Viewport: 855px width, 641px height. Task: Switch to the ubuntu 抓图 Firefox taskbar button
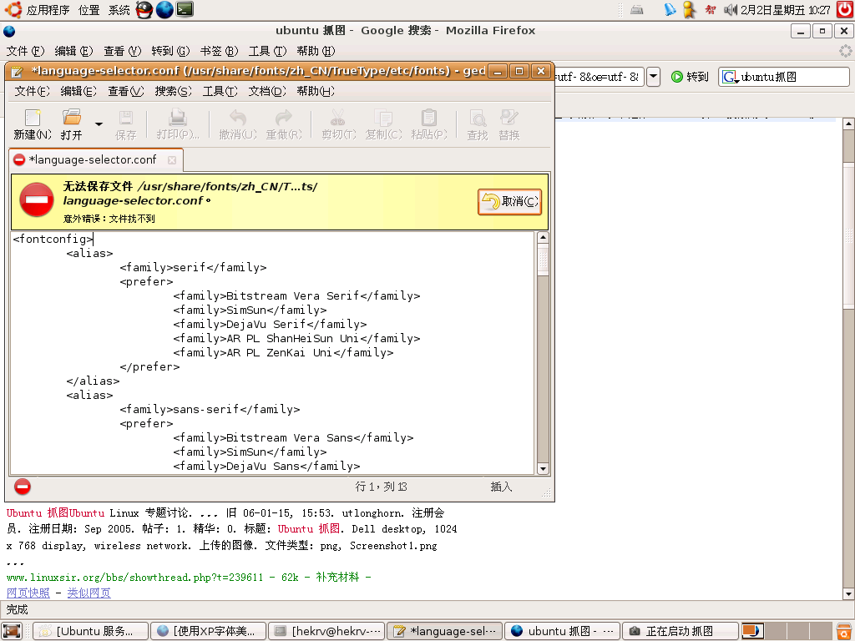(x=563, y=631)
